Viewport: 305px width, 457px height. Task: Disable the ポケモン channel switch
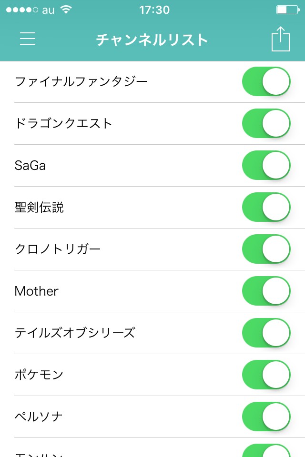click(x=266, y=375)
